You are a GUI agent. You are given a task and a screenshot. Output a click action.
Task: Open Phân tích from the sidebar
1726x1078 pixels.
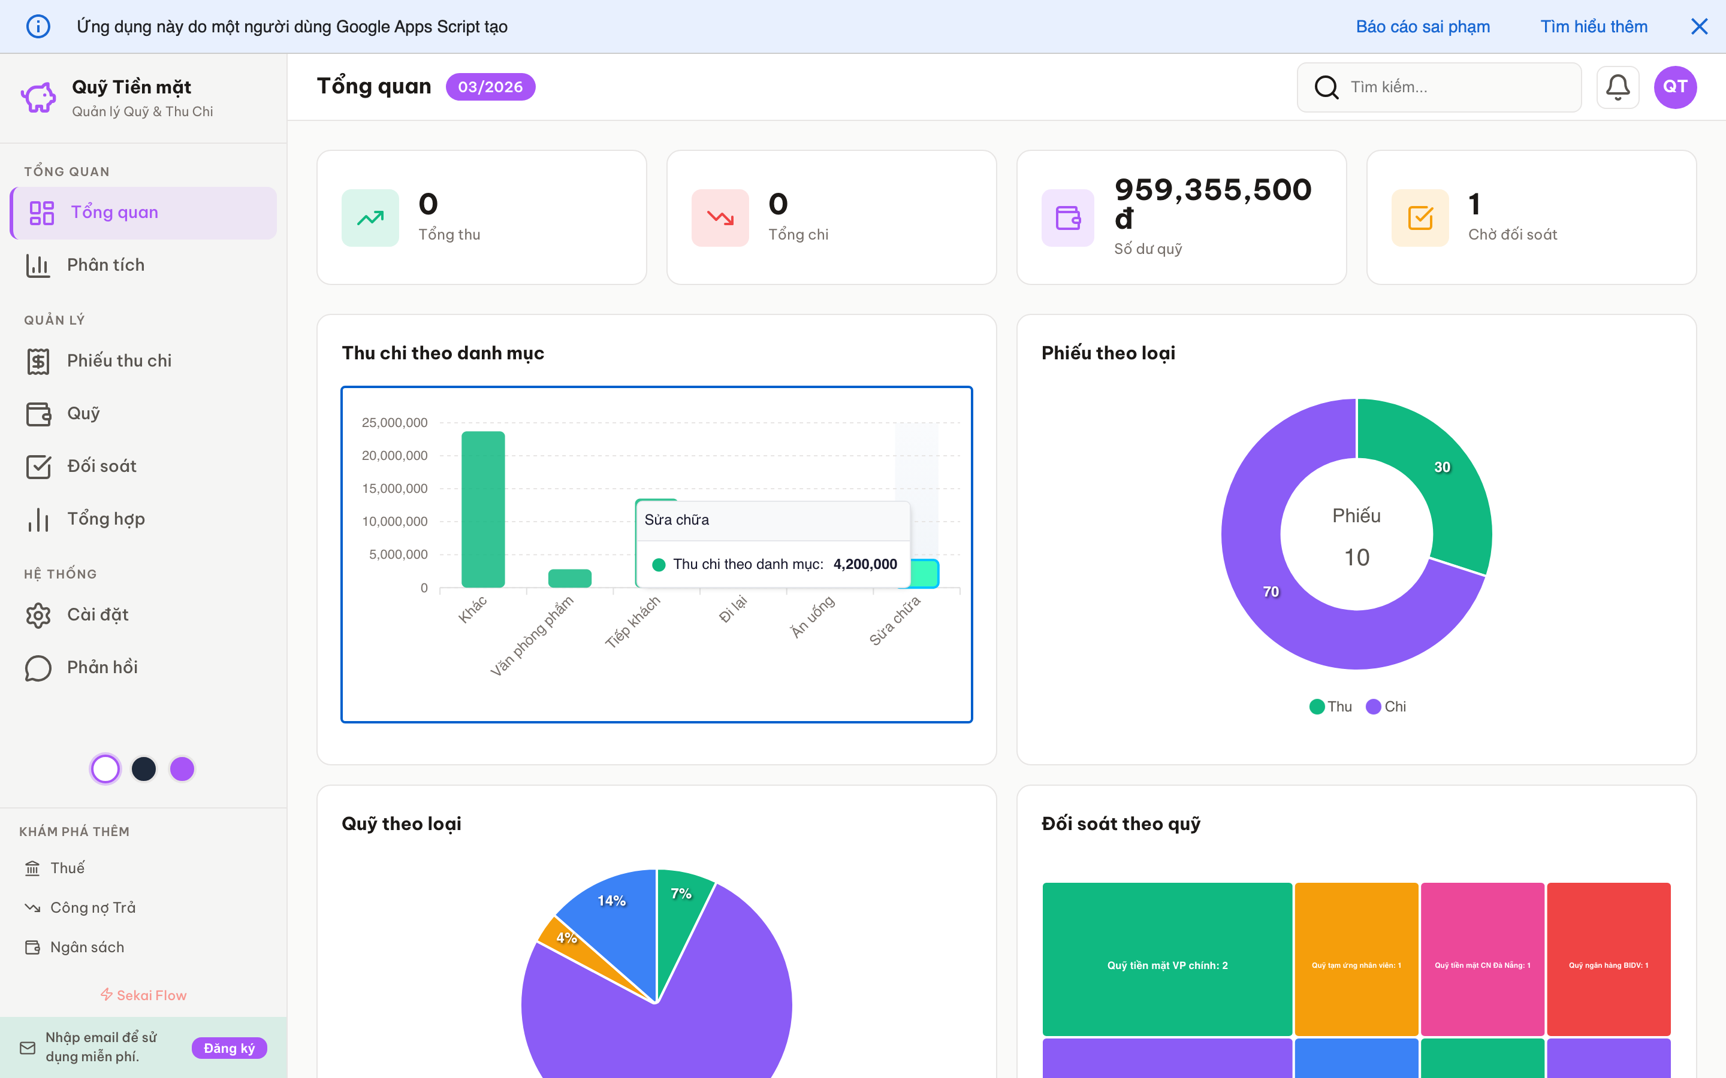coord(105,265)
